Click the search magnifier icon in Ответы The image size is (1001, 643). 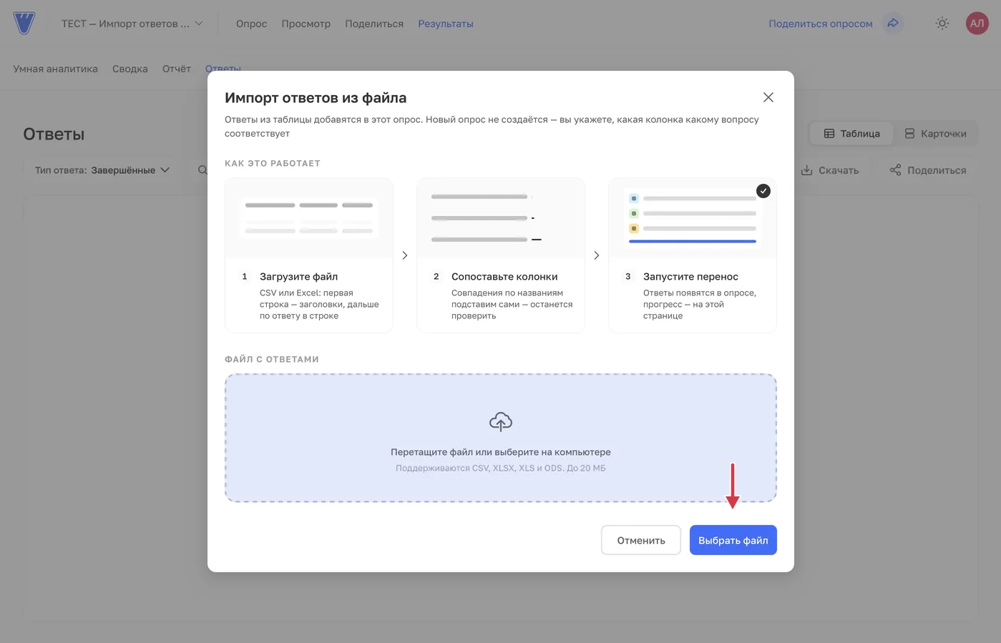(x=202, y=170)
